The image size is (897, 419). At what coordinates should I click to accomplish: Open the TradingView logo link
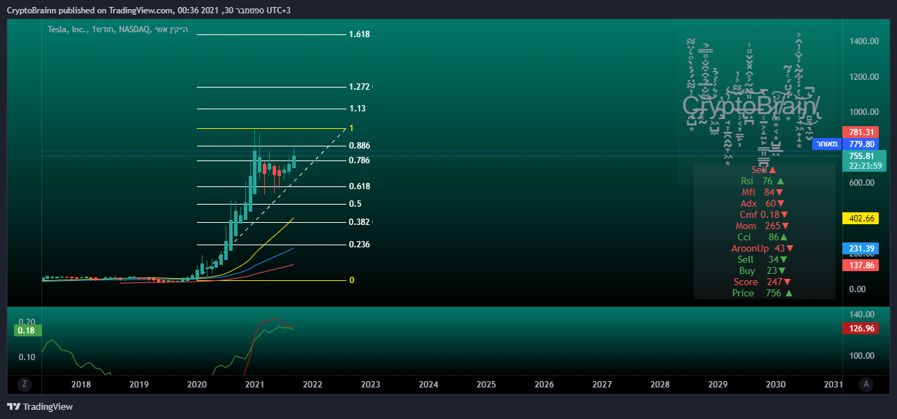click(40, 406)
